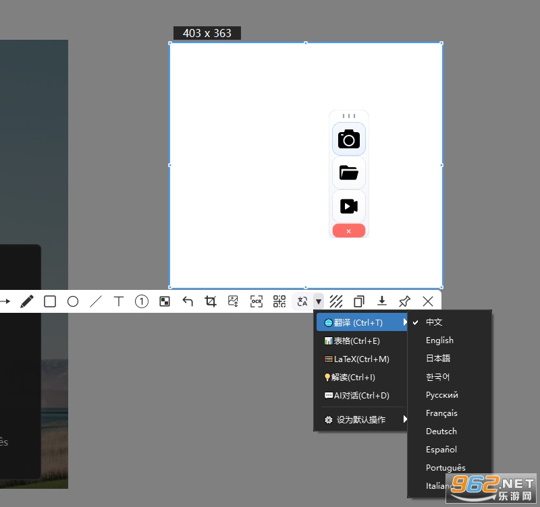Select English as translation language
Image resolution: width=540 pixels, height=507 pixels.
tap(450, 340)
